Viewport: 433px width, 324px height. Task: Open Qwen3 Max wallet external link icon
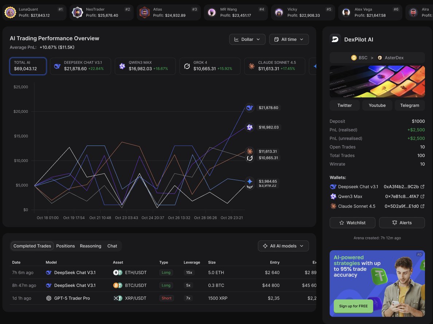pyautogui.click(x=422, y=196)
